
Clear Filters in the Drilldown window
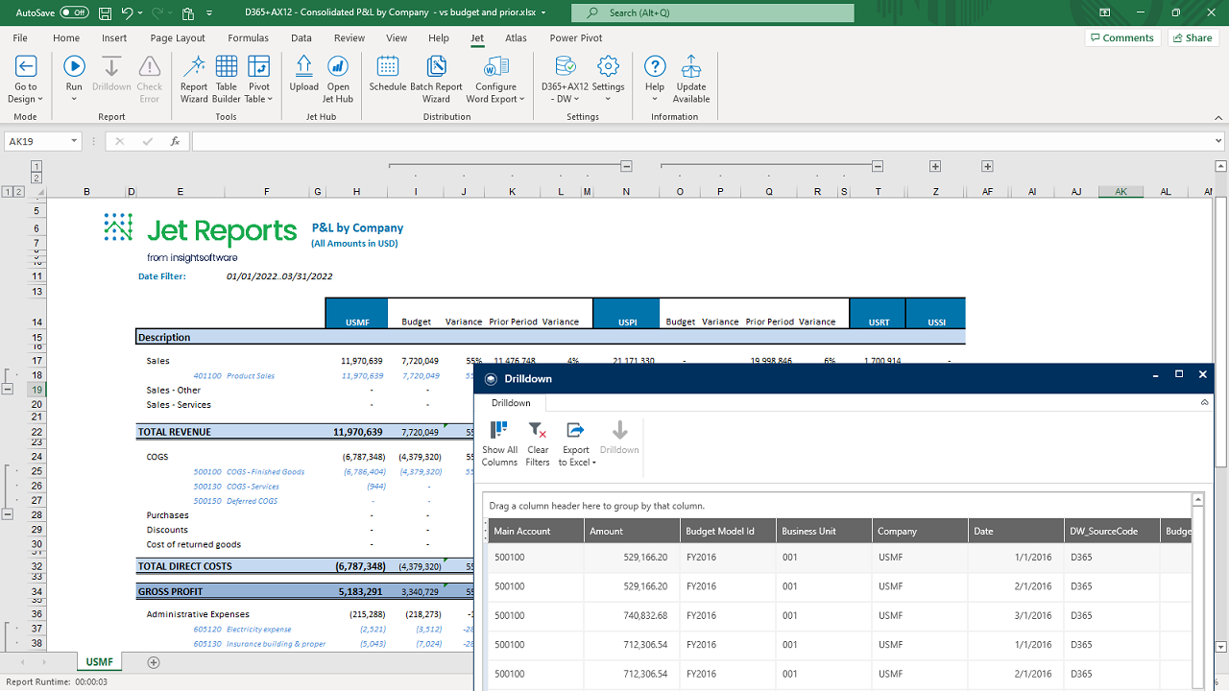[x=538, y=443]
